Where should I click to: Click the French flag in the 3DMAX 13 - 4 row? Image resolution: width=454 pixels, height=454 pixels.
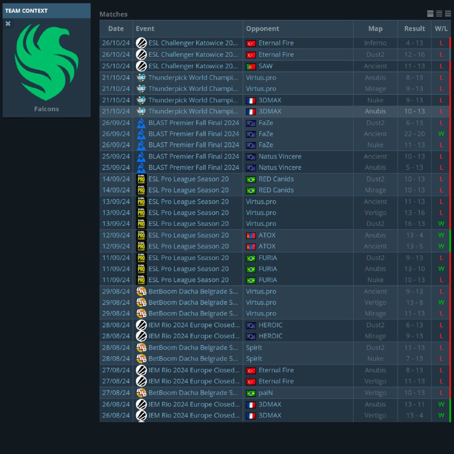[x=251, y=416]
